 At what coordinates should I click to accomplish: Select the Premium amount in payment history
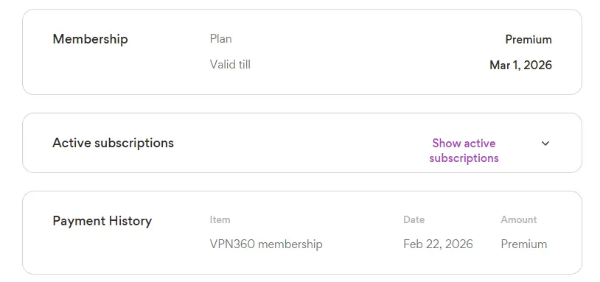pos(524,244)
